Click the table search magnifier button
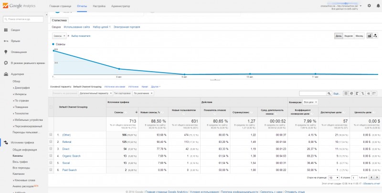382x193 pixels. click(329, 93)
